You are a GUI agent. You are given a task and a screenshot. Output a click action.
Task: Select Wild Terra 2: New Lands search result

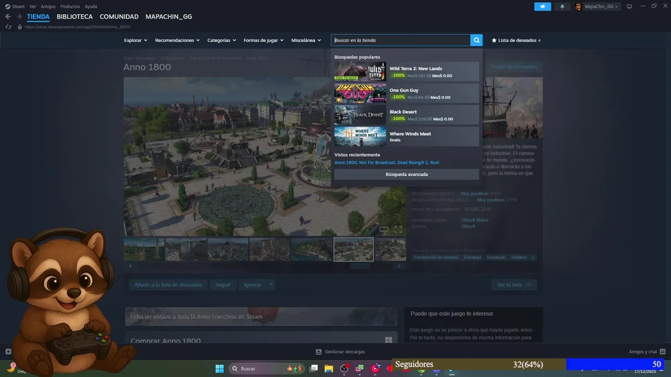click(x=407, y=72)
